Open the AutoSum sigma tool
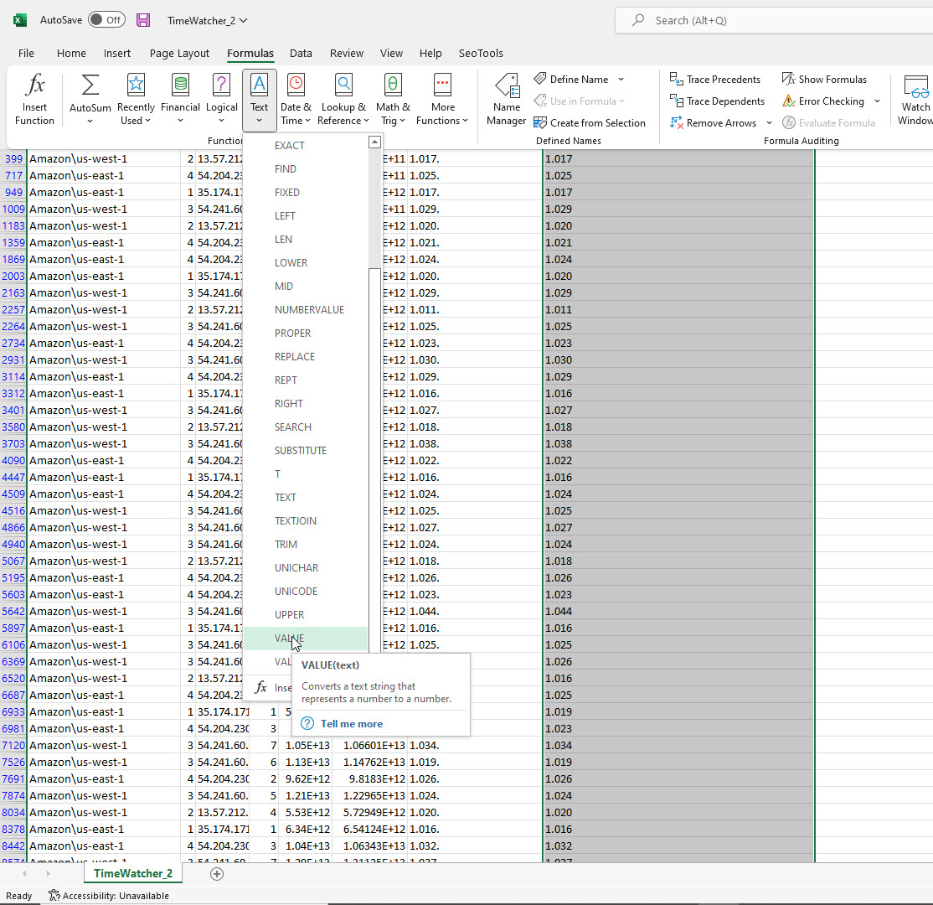Image resolution: width=933 pixels, height=905 pixels. click(90, 99)
